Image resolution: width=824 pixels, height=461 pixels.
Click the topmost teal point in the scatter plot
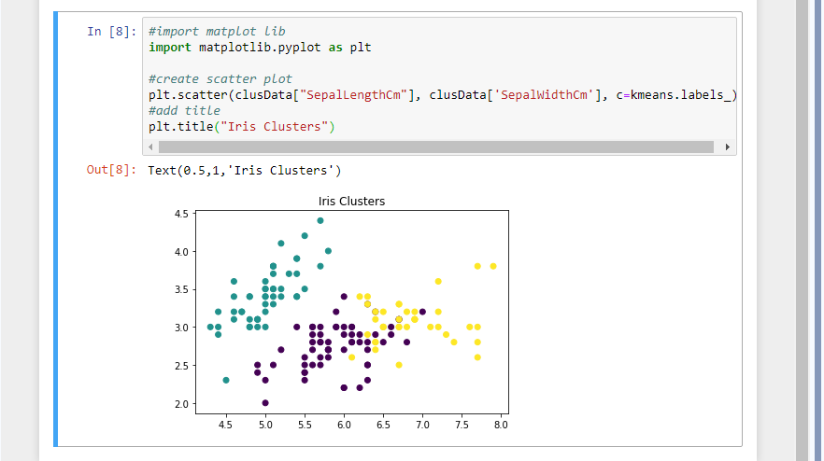(x=320, y=220)
